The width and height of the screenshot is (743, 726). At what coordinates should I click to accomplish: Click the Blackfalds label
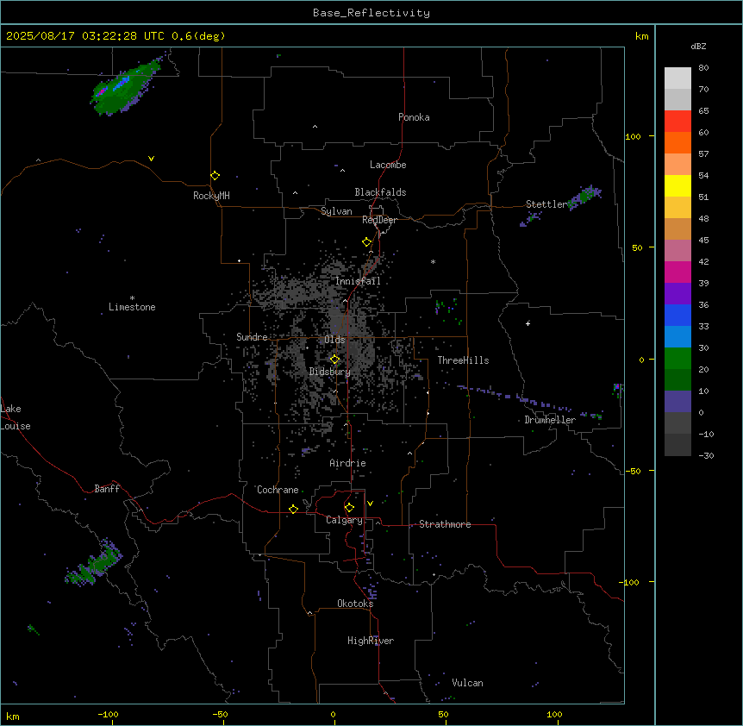tap(380, 192)
